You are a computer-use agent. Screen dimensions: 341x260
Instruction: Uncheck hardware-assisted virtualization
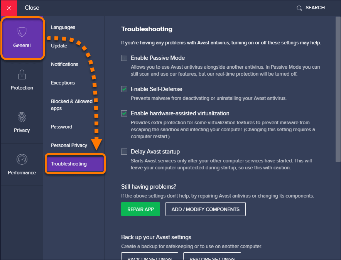click(x=124, y=113)
